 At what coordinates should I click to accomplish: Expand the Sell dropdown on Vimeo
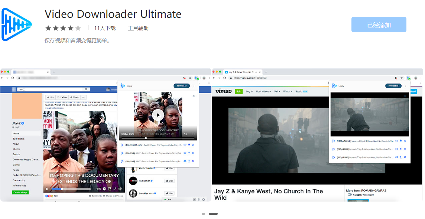[x=277, y=92]
